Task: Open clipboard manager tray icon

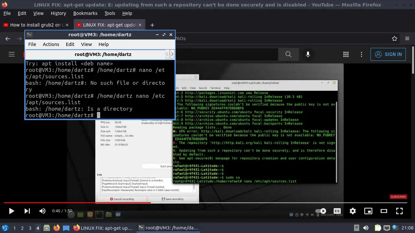Action: click(378, 228)
